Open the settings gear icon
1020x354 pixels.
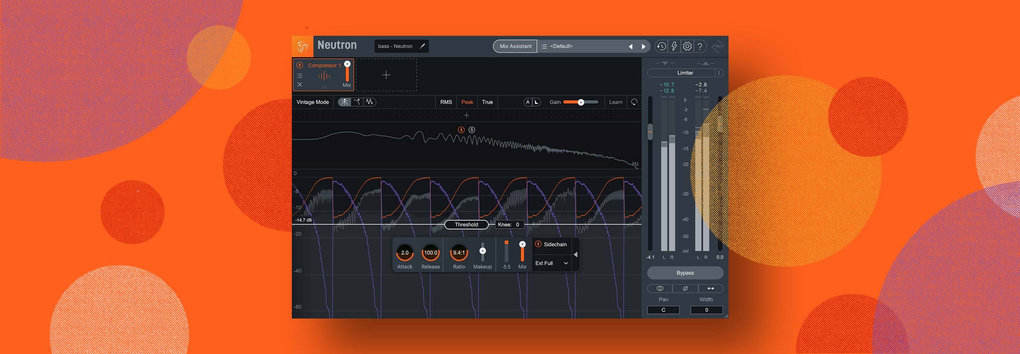pos(687,46)
